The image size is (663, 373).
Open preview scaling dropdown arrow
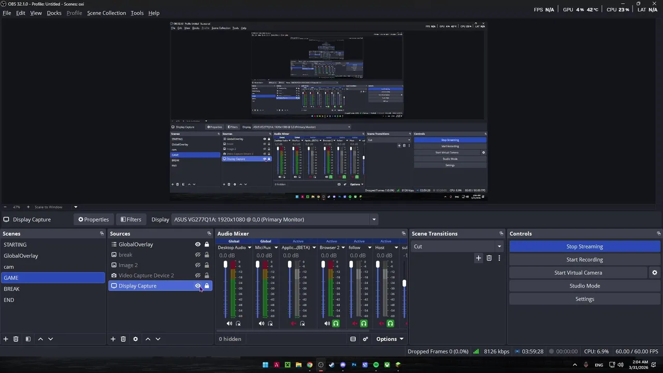76,207
